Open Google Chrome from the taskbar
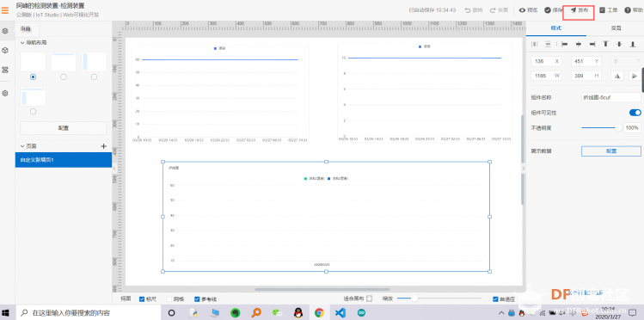 [319, 313]
